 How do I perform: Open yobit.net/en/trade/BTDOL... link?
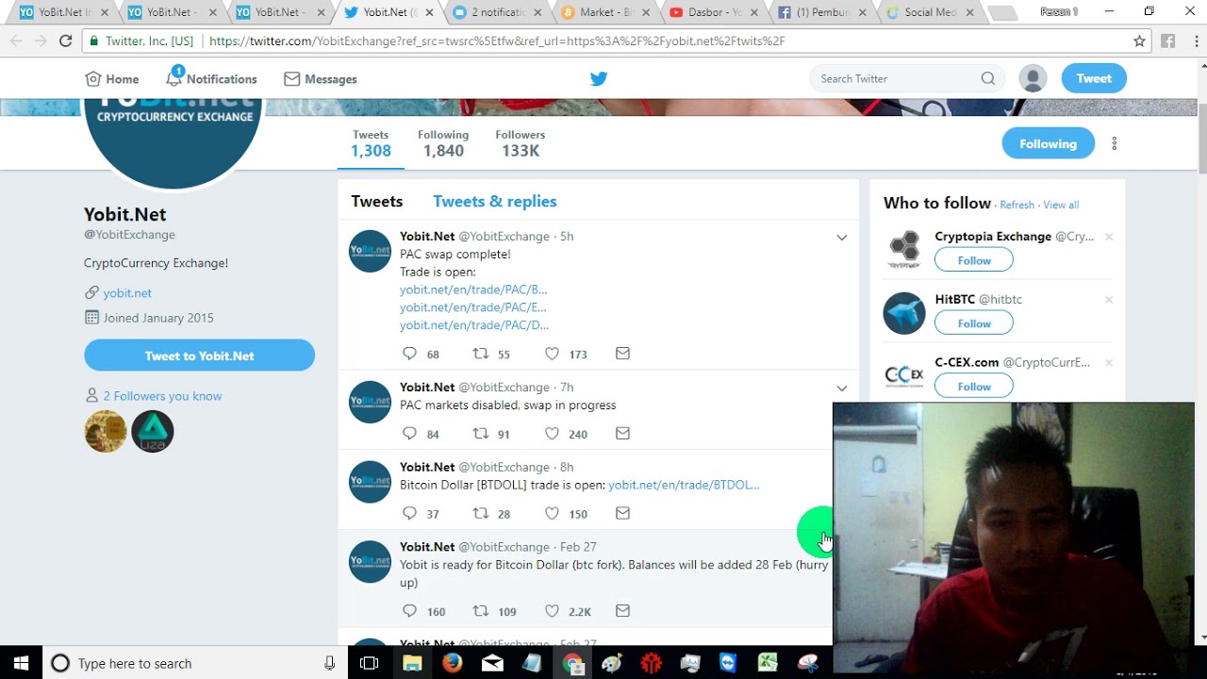684,485
